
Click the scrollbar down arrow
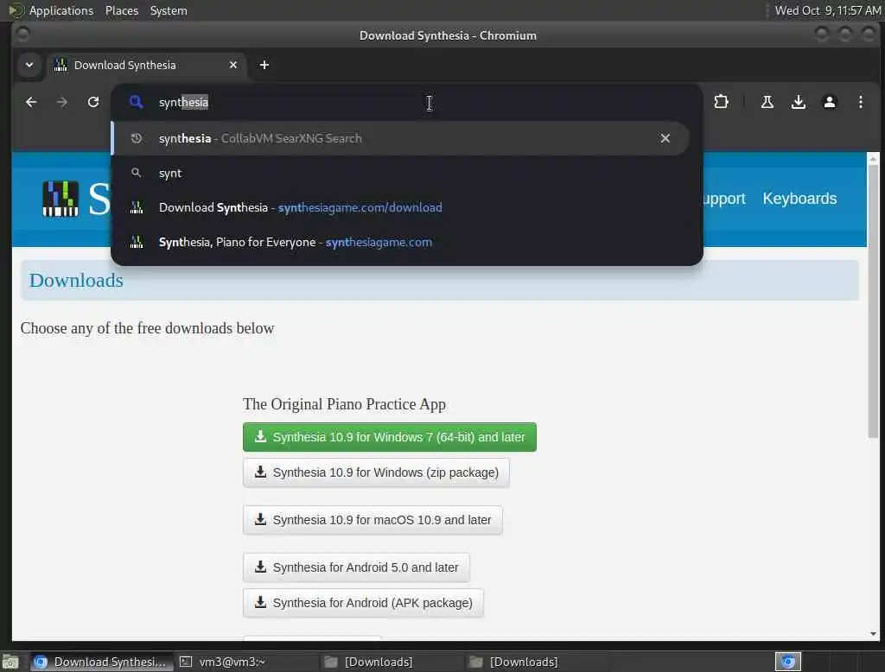click(873, 634)
